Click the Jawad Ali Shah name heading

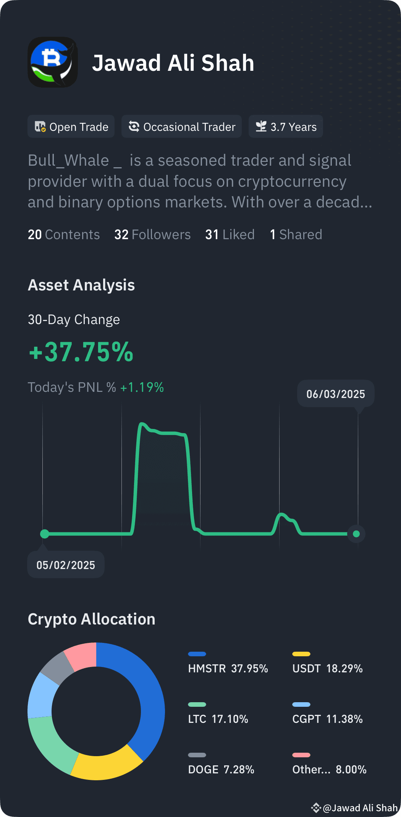click(173, 63)
